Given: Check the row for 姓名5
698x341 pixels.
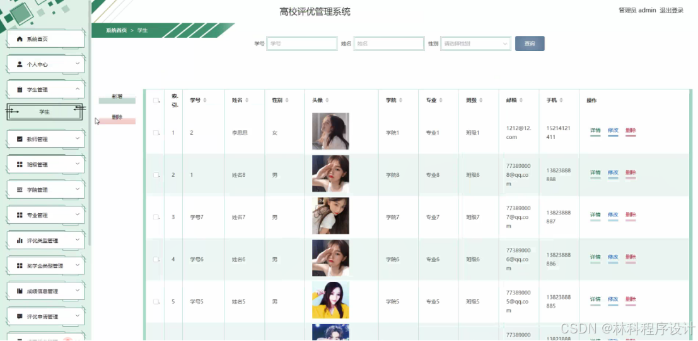Looking at the screenshot, I should point(156,301).
